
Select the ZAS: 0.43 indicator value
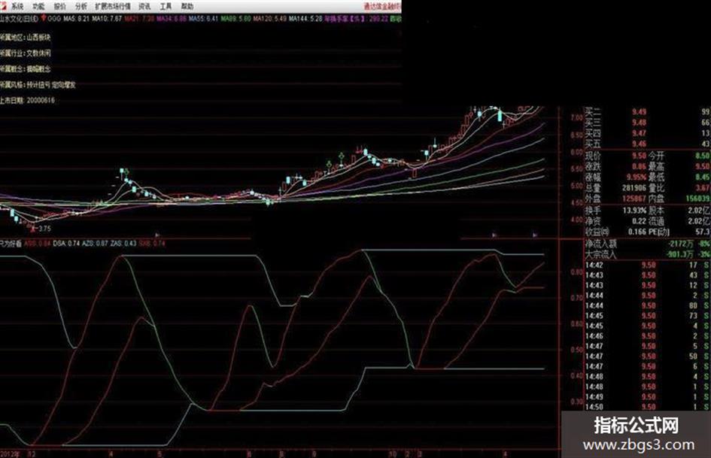123,244
